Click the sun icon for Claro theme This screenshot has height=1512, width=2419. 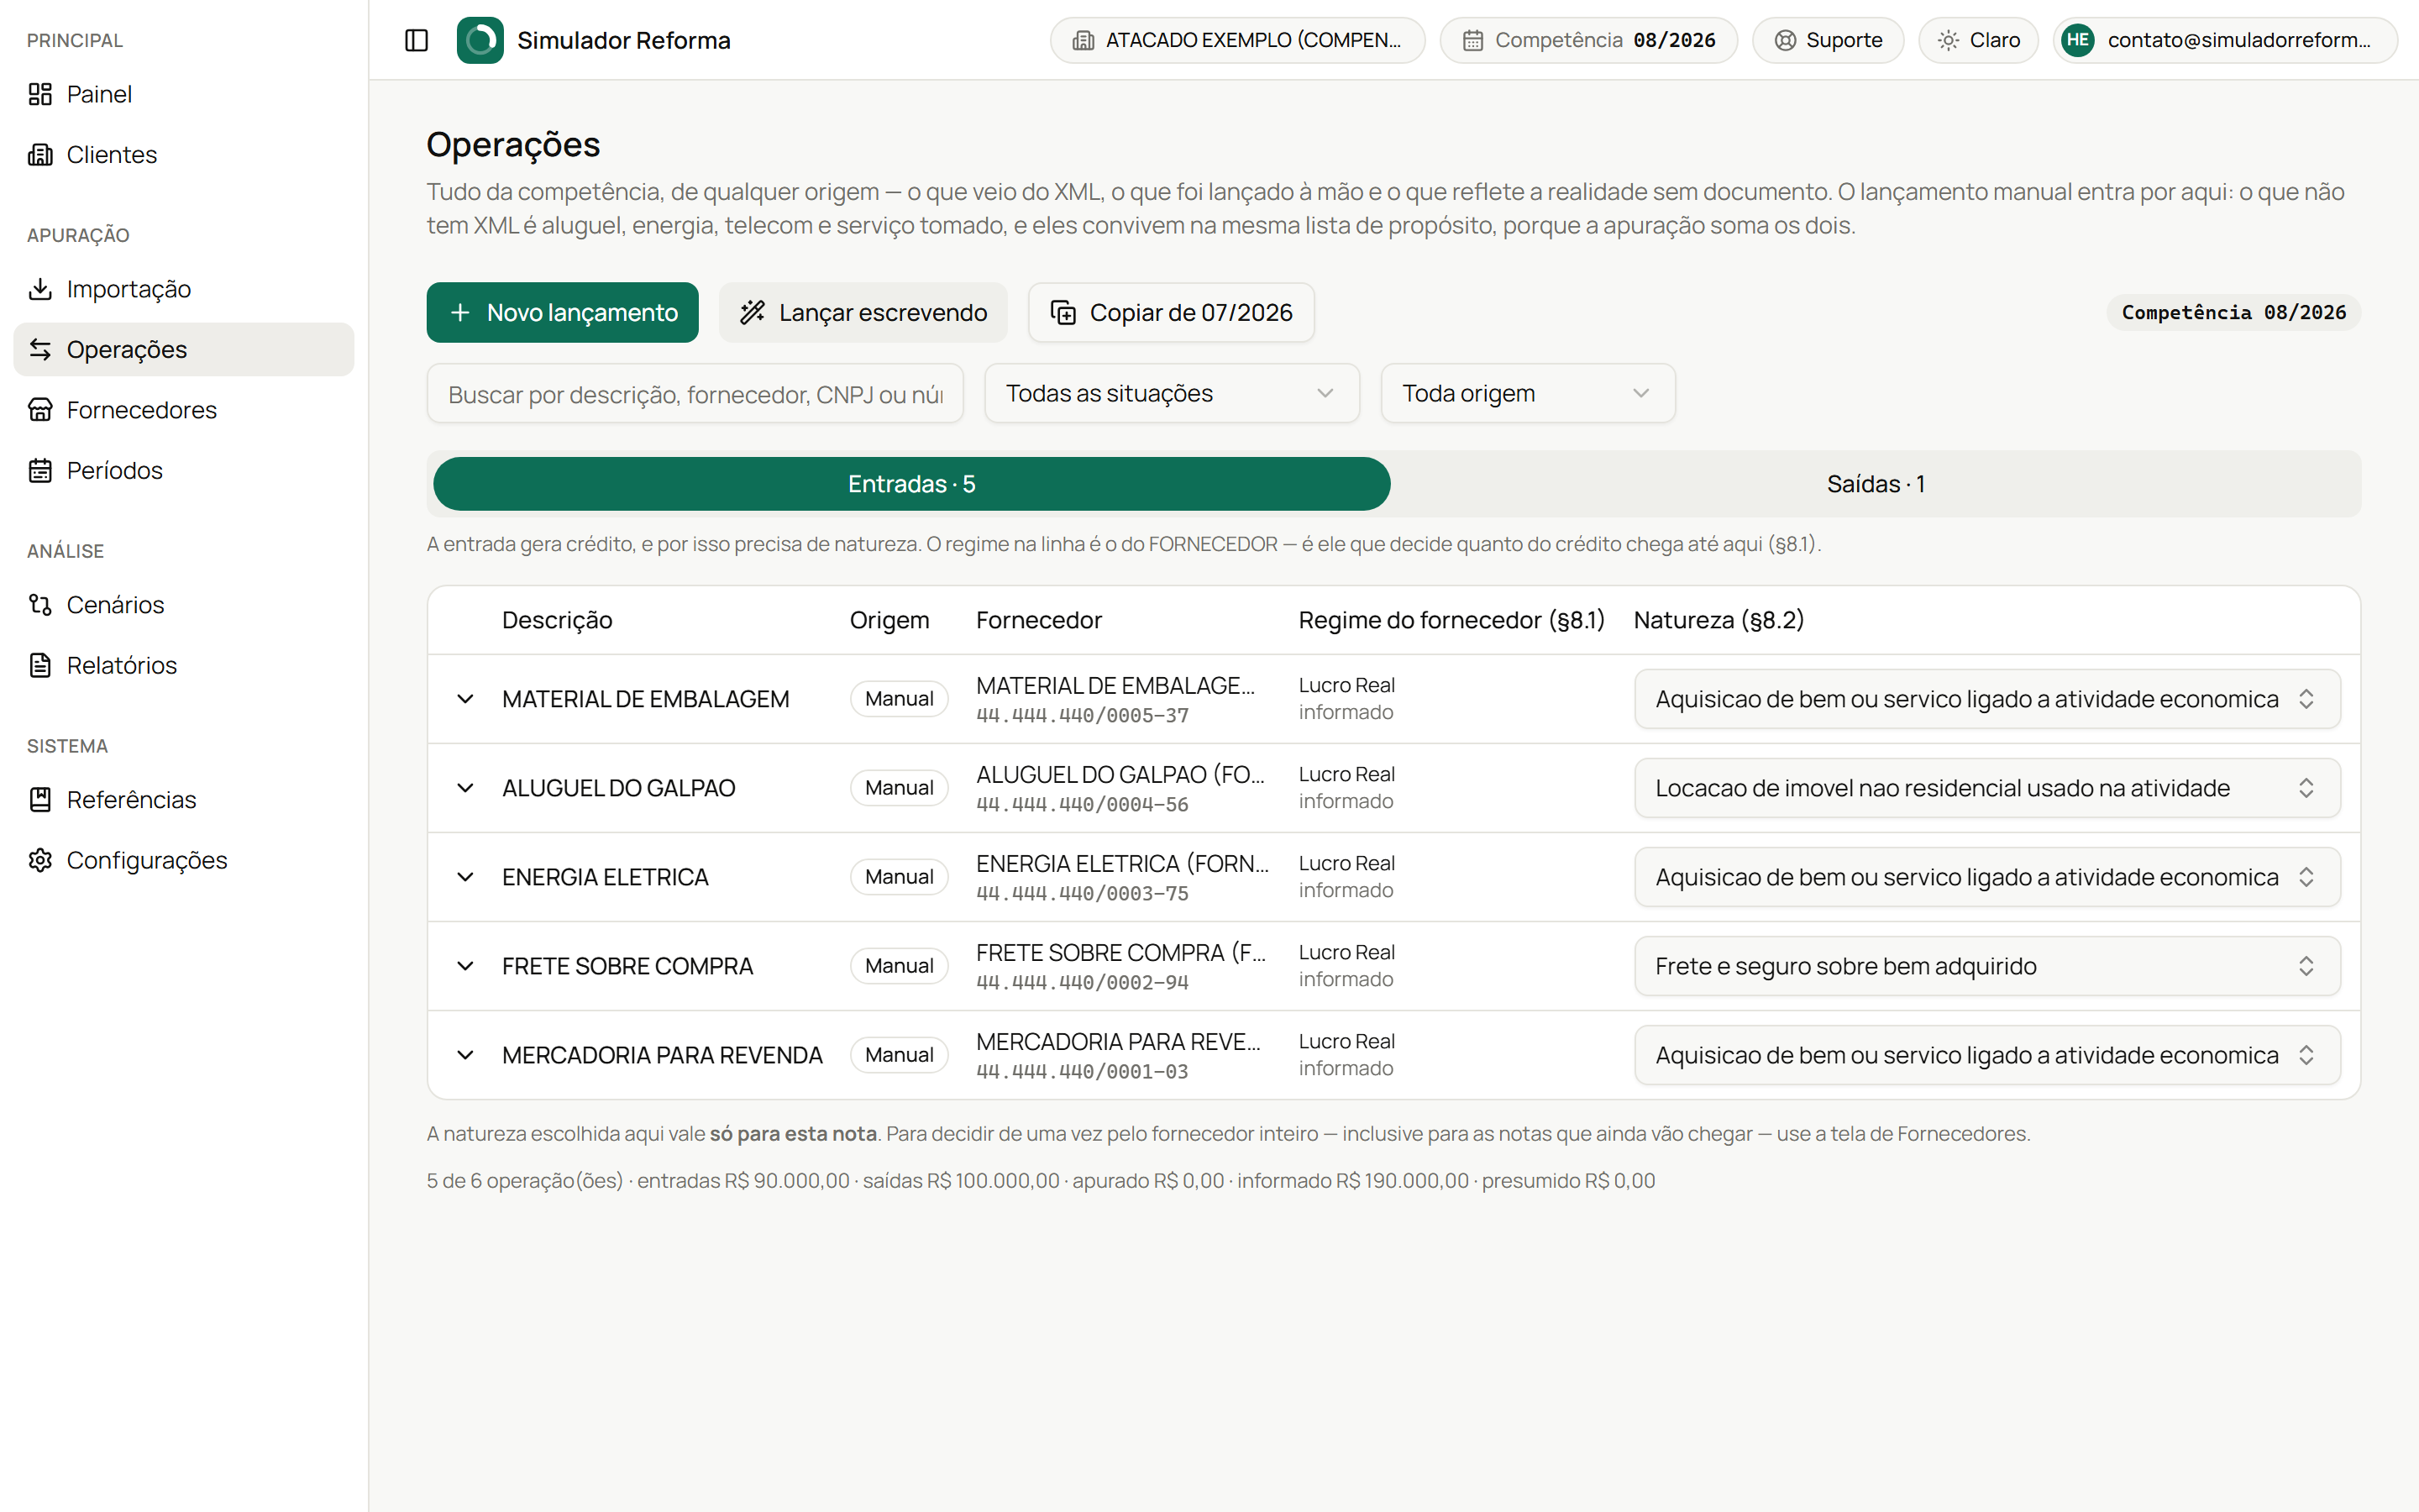coord(1948,40)
